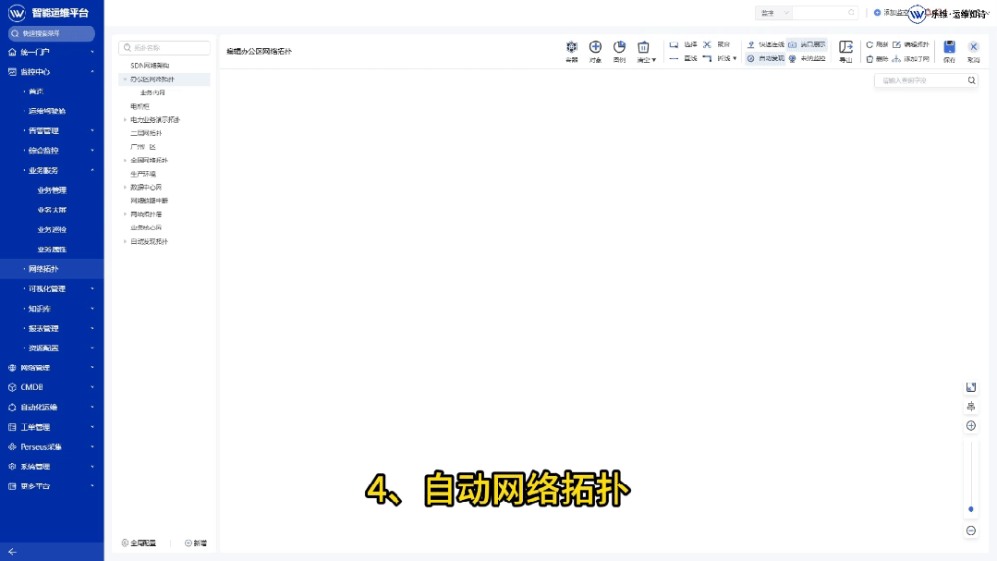Open the 清空 dropdown arrow
Viewport: 997px width, 561px height.
(655, 58)
